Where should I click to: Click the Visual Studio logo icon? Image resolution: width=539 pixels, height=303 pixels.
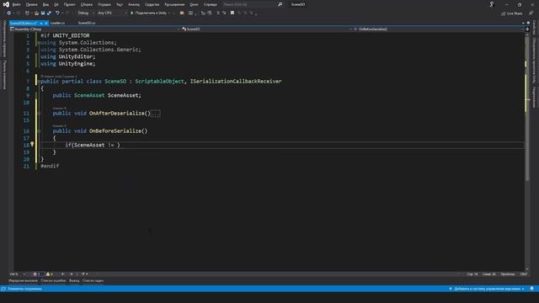(6, 4)
